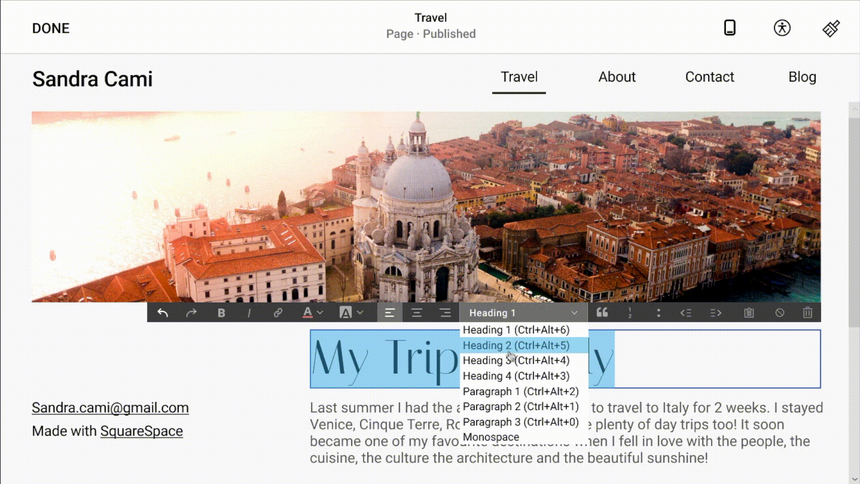Click the undo arrow in toolbar
Image resolution: width=860 pixels, height=484 pixels.
(163, 313)
